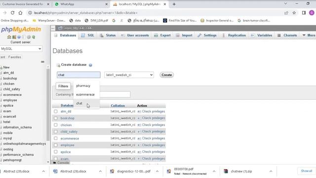This screenshot has width=316, height=178.
Task: Open options for Abstract (29).docx download
Action: [x=43, y=171]
